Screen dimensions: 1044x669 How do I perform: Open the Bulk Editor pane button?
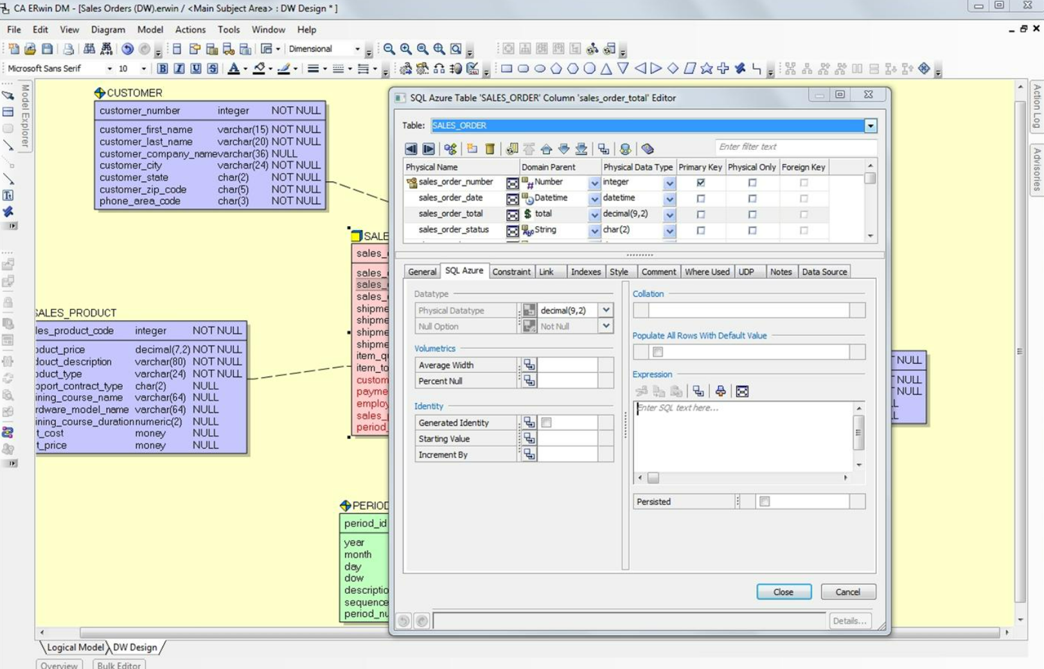[119, 665]
